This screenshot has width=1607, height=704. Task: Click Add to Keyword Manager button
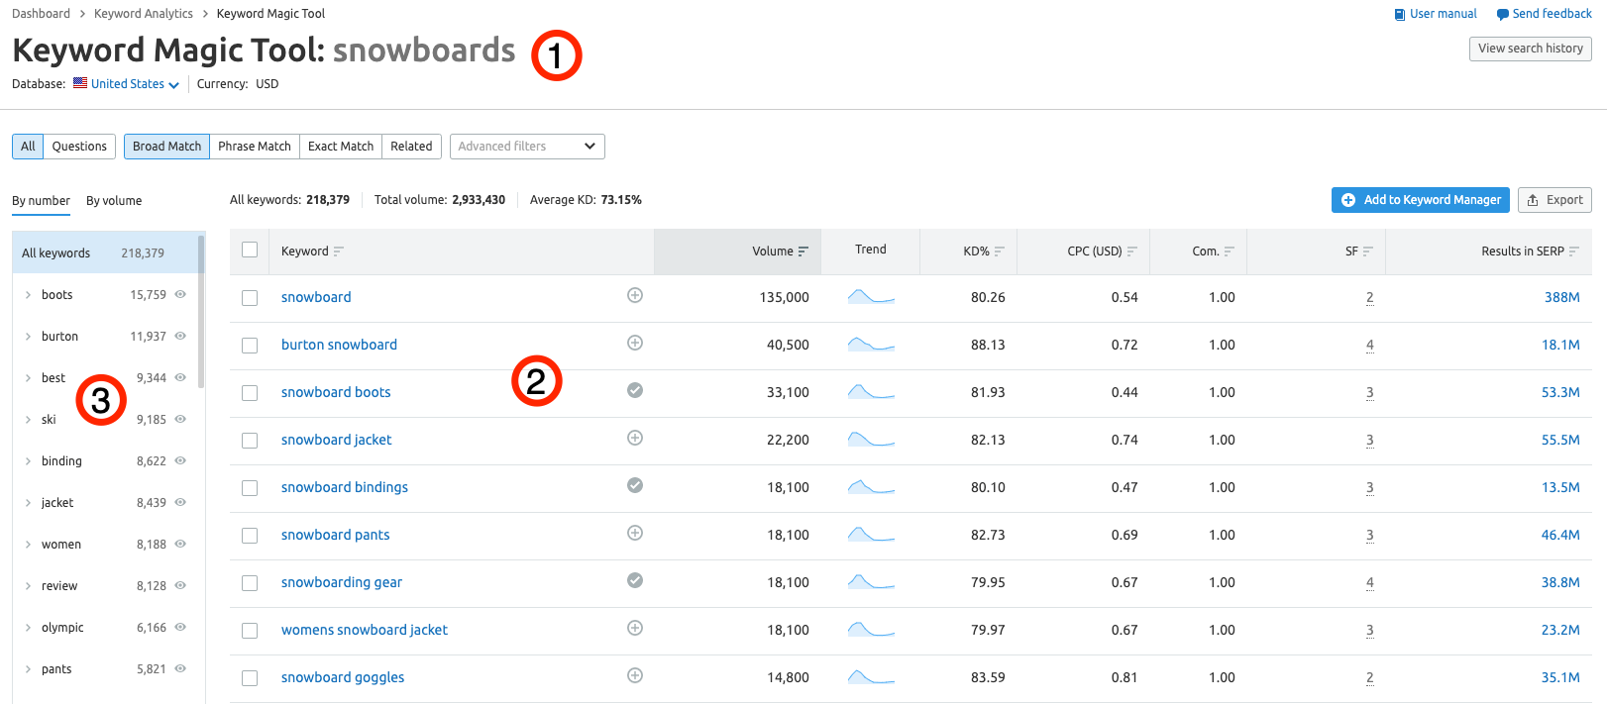point(1421,200)
